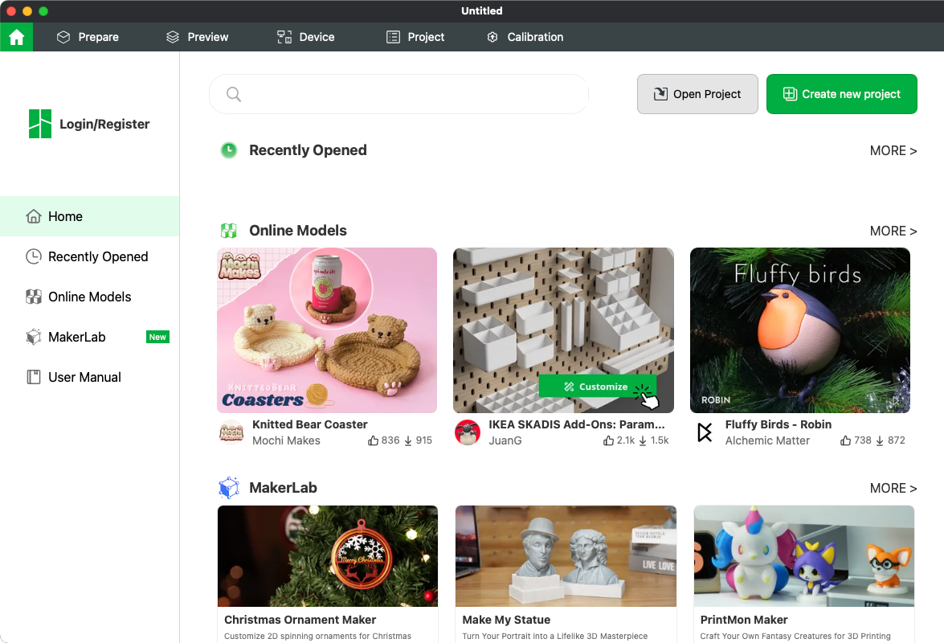Go to the Project tab

[x=415, y=37]
